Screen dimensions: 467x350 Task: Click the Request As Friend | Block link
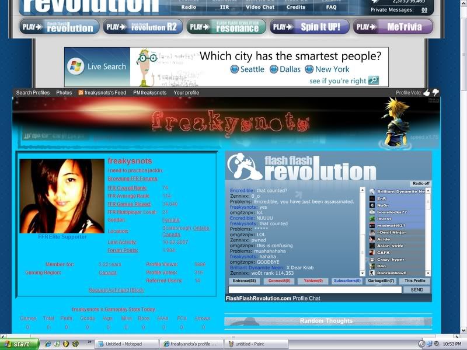[x=116, y=290]
